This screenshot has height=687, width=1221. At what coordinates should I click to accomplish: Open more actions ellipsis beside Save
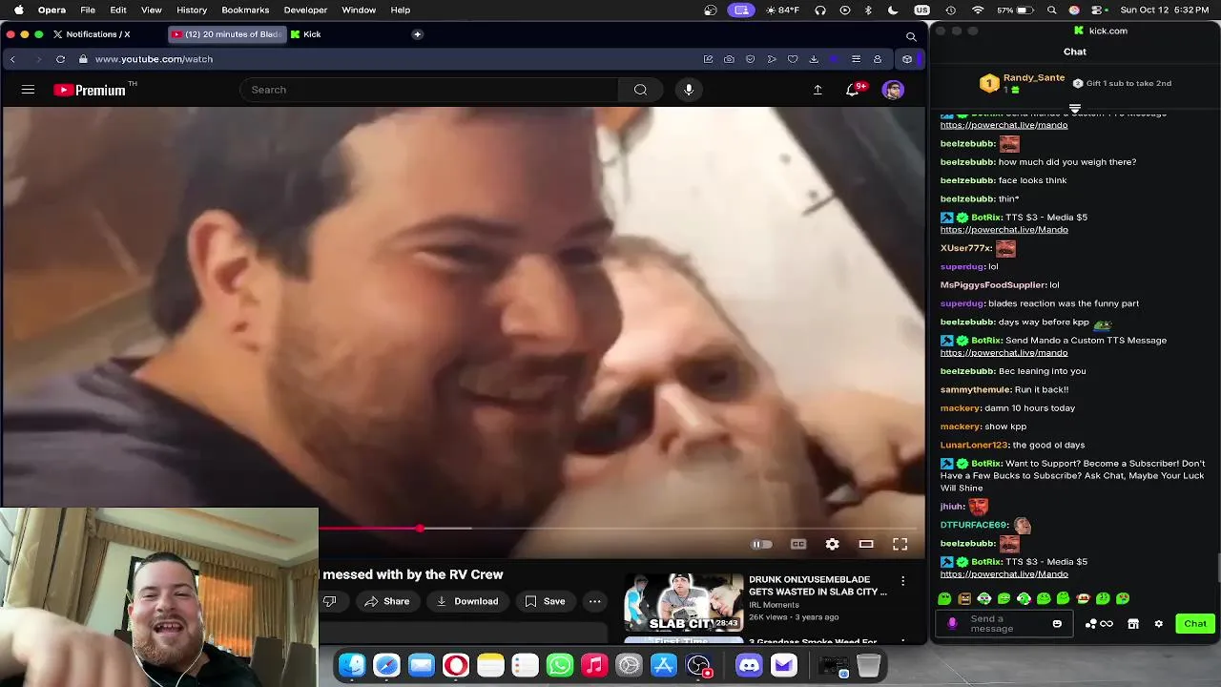(x=595, y=601)
